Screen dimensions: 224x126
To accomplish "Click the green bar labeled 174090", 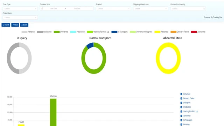I will point(53,112).
